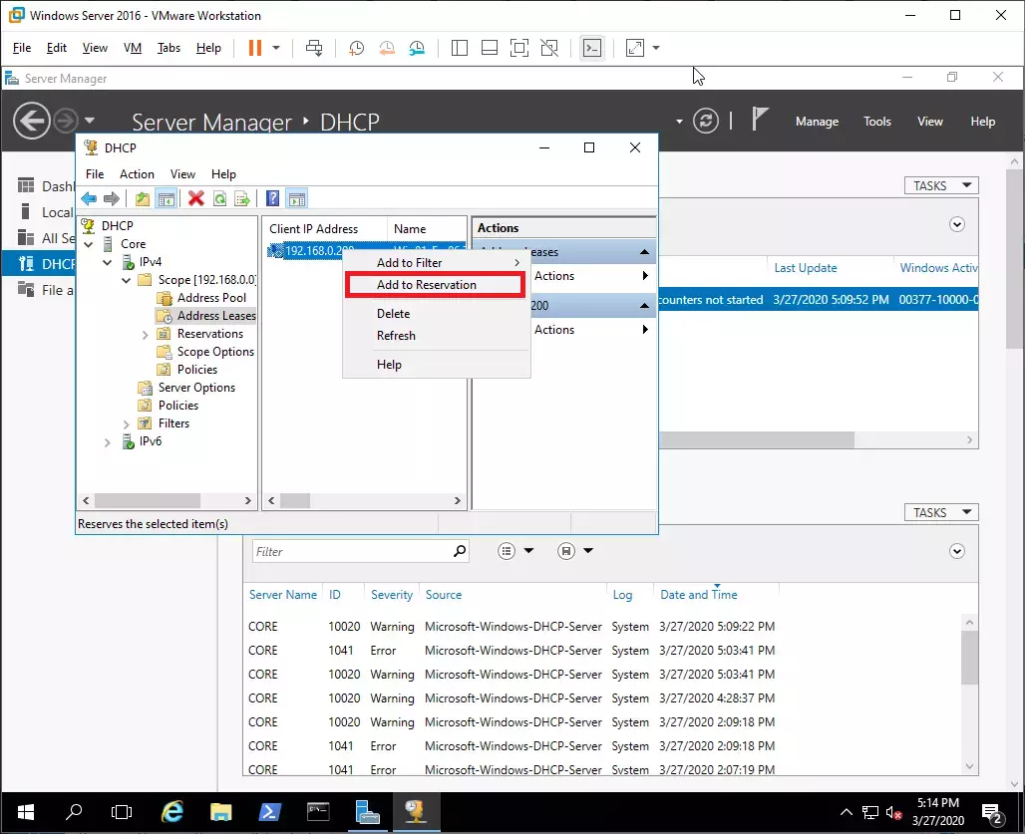Open the Action Center notification icon
This screenshot has height=834, width=1025.
point(993,813)
